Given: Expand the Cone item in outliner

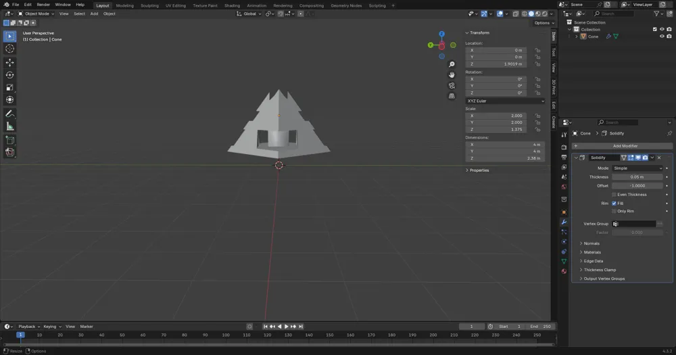Looking at the screenshot, I should pos(577,37).
